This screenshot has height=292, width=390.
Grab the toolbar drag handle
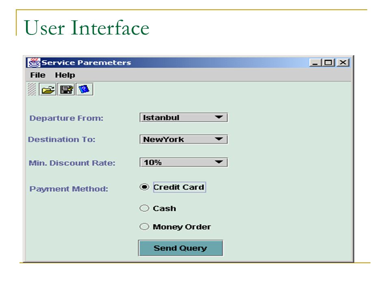tap(32, 89)
